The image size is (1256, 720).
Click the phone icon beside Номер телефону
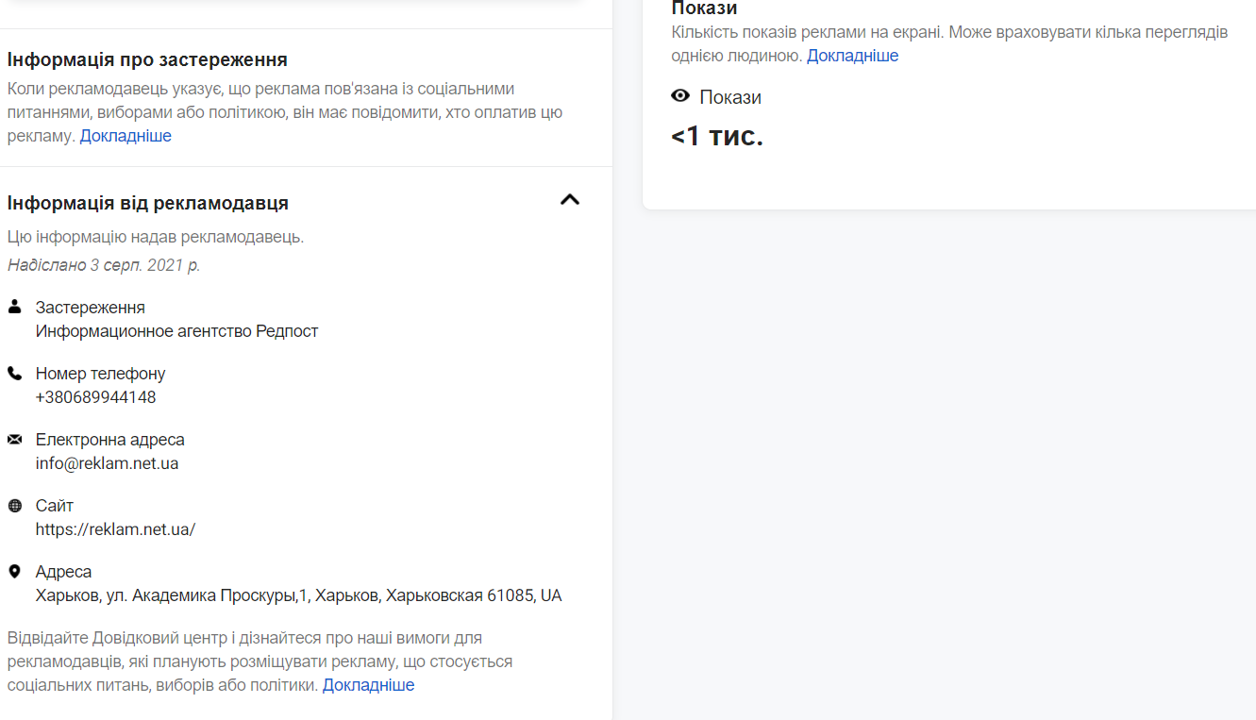pyautogui.click(x=14, y=373)
